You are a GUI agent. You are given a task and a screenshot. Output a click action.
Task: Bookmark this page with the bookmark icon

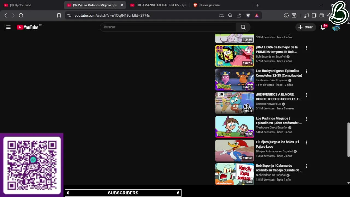tap(59, 16)
